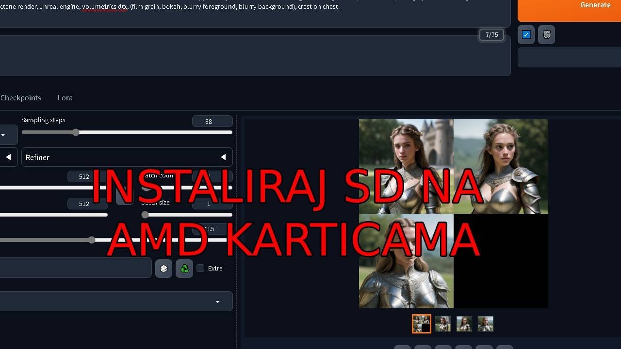The image size is (621, 349).
Task: Click the width value field showing 512
Action: point(87,176)
